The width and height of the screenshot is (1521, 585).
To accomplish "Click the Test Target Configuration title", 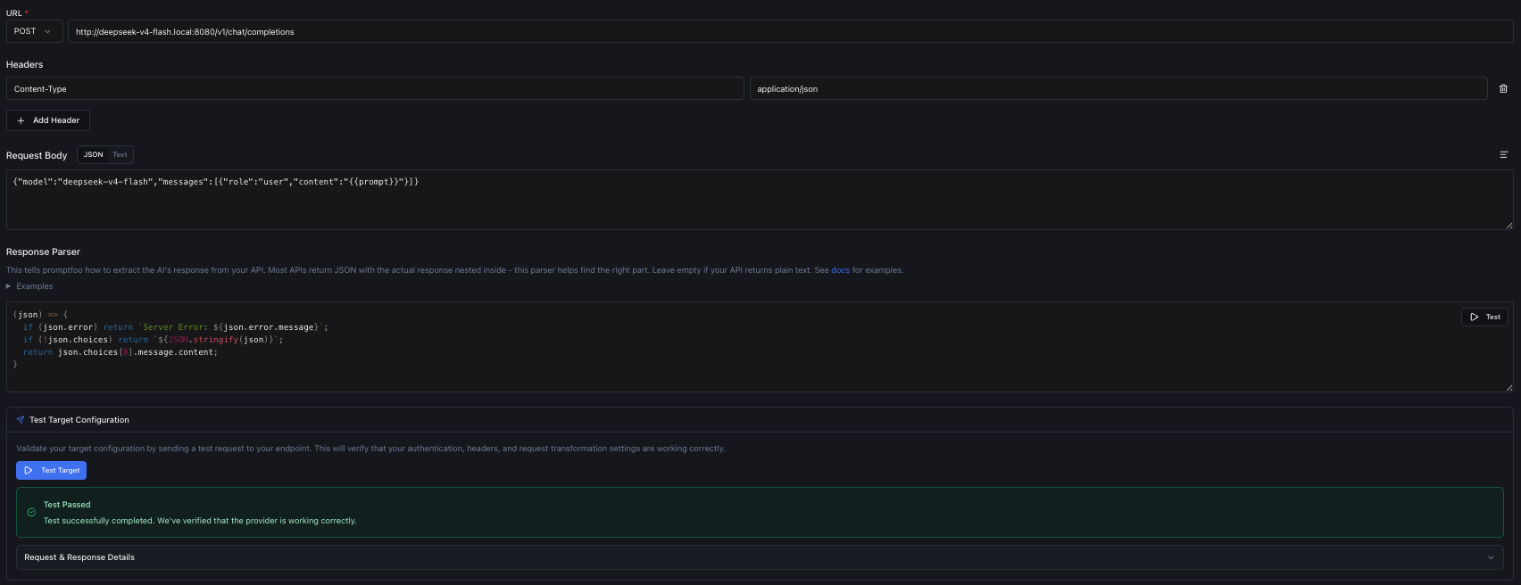I will tap(79, 420).
